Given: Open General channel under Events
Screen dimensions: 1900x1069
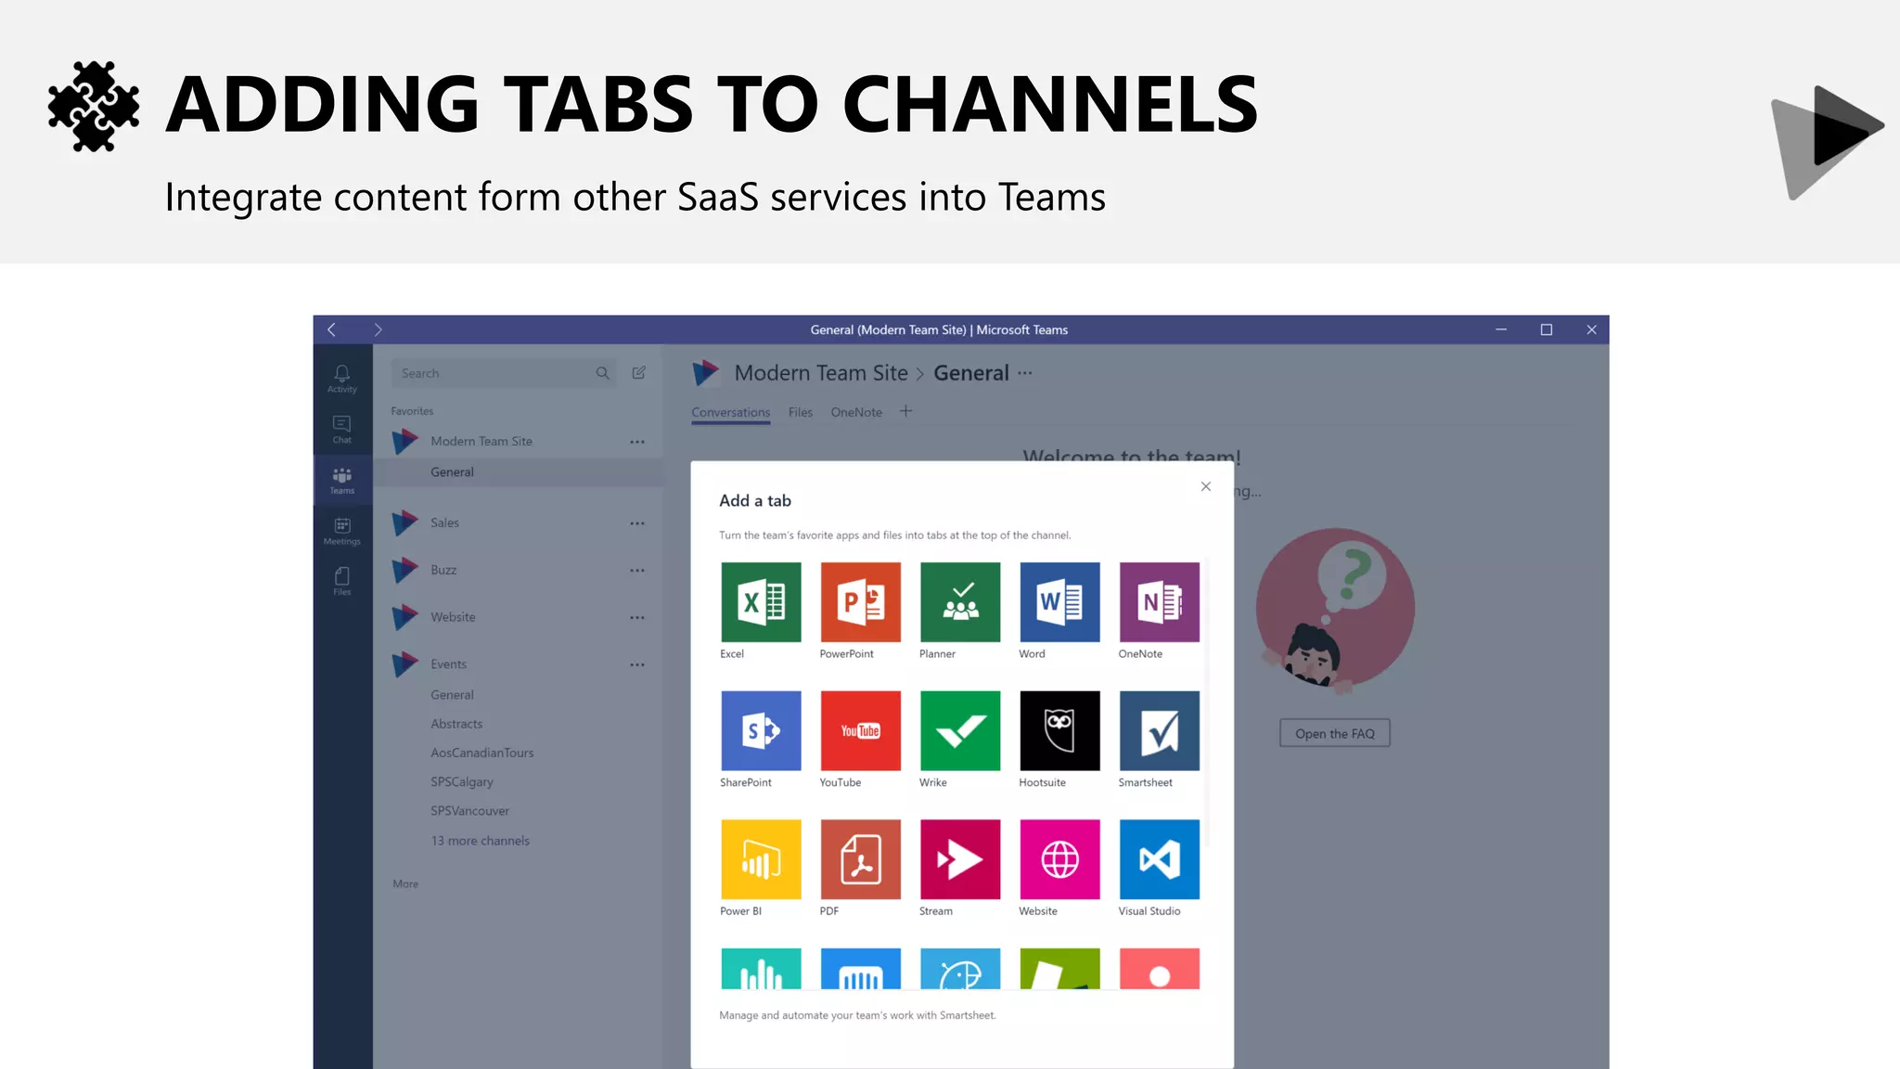Looking at the screenshot, I should pos(452,695).
